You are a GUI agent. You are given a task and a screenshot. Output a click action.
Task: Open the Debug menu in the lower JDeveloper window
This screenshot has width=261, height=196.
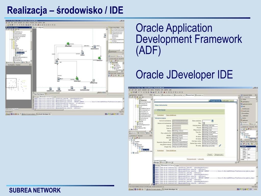coord(152,90)
